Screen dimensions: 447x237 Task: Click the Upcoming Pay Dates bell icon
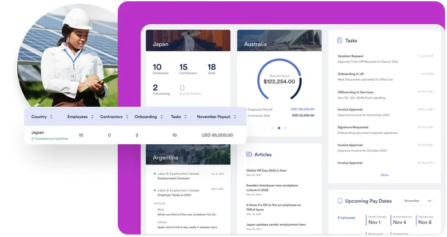340,201
